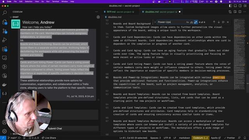The height and width of the screenshot is (140, 249).
Task: Click the Codeium profile icon in chat header
Action: click(x=98, y=17)
